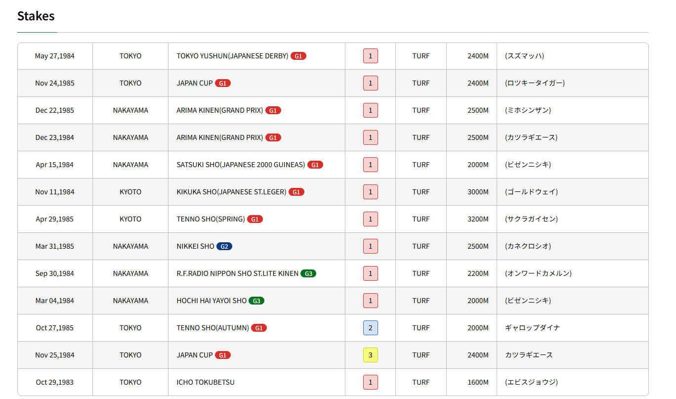The width and height of the screenshot is (676, 399).
Task: Click KYOTO in the Nov 11,1984 row
Action: pyautogui.click(x=130, y=192)
